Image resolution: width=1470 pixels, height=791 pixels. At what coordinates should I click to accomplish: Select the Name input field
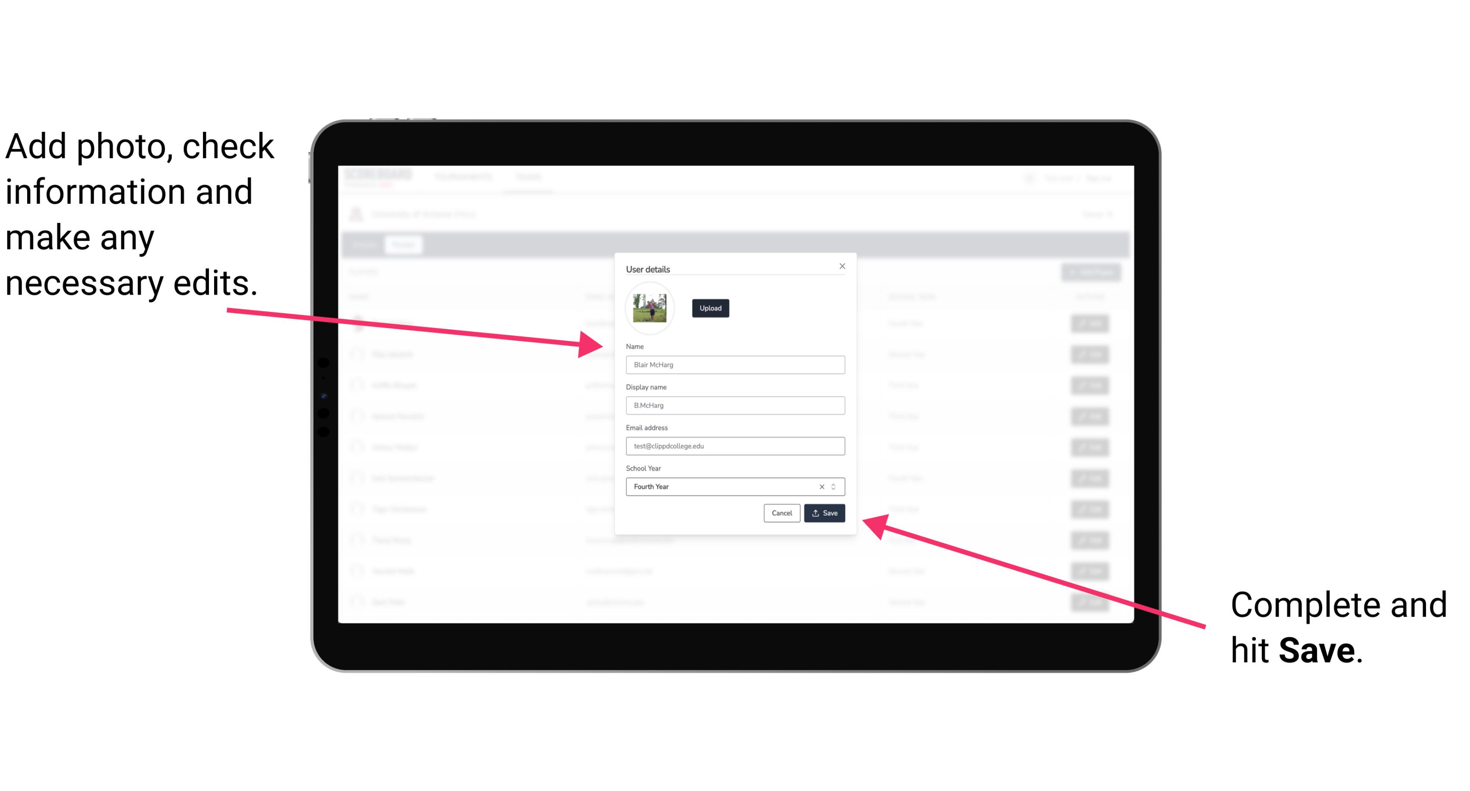(734, 364)
